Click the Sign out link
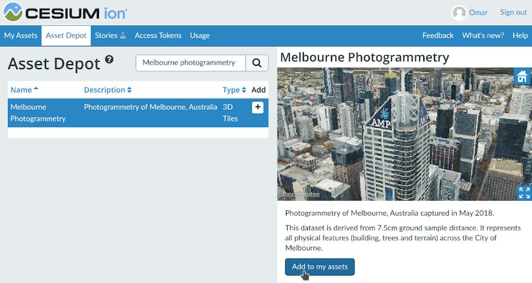The width and height of the screenshot is (532, 283). click(513, 12)
